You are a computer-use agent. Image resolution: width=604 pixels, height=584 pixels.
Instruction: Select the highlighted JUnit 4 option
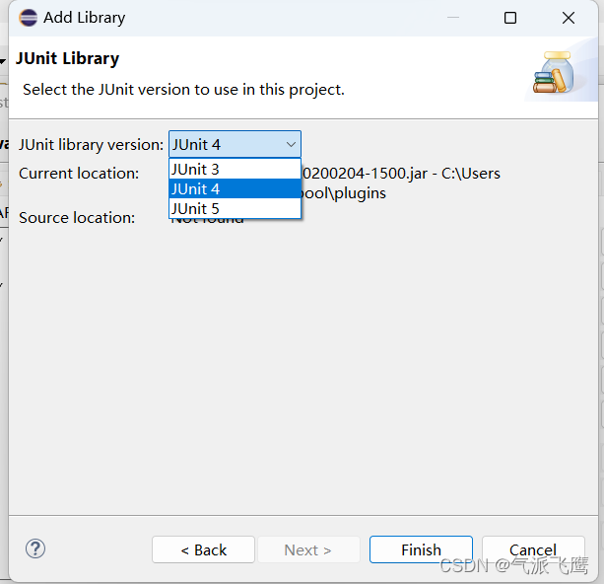point(235,189)
